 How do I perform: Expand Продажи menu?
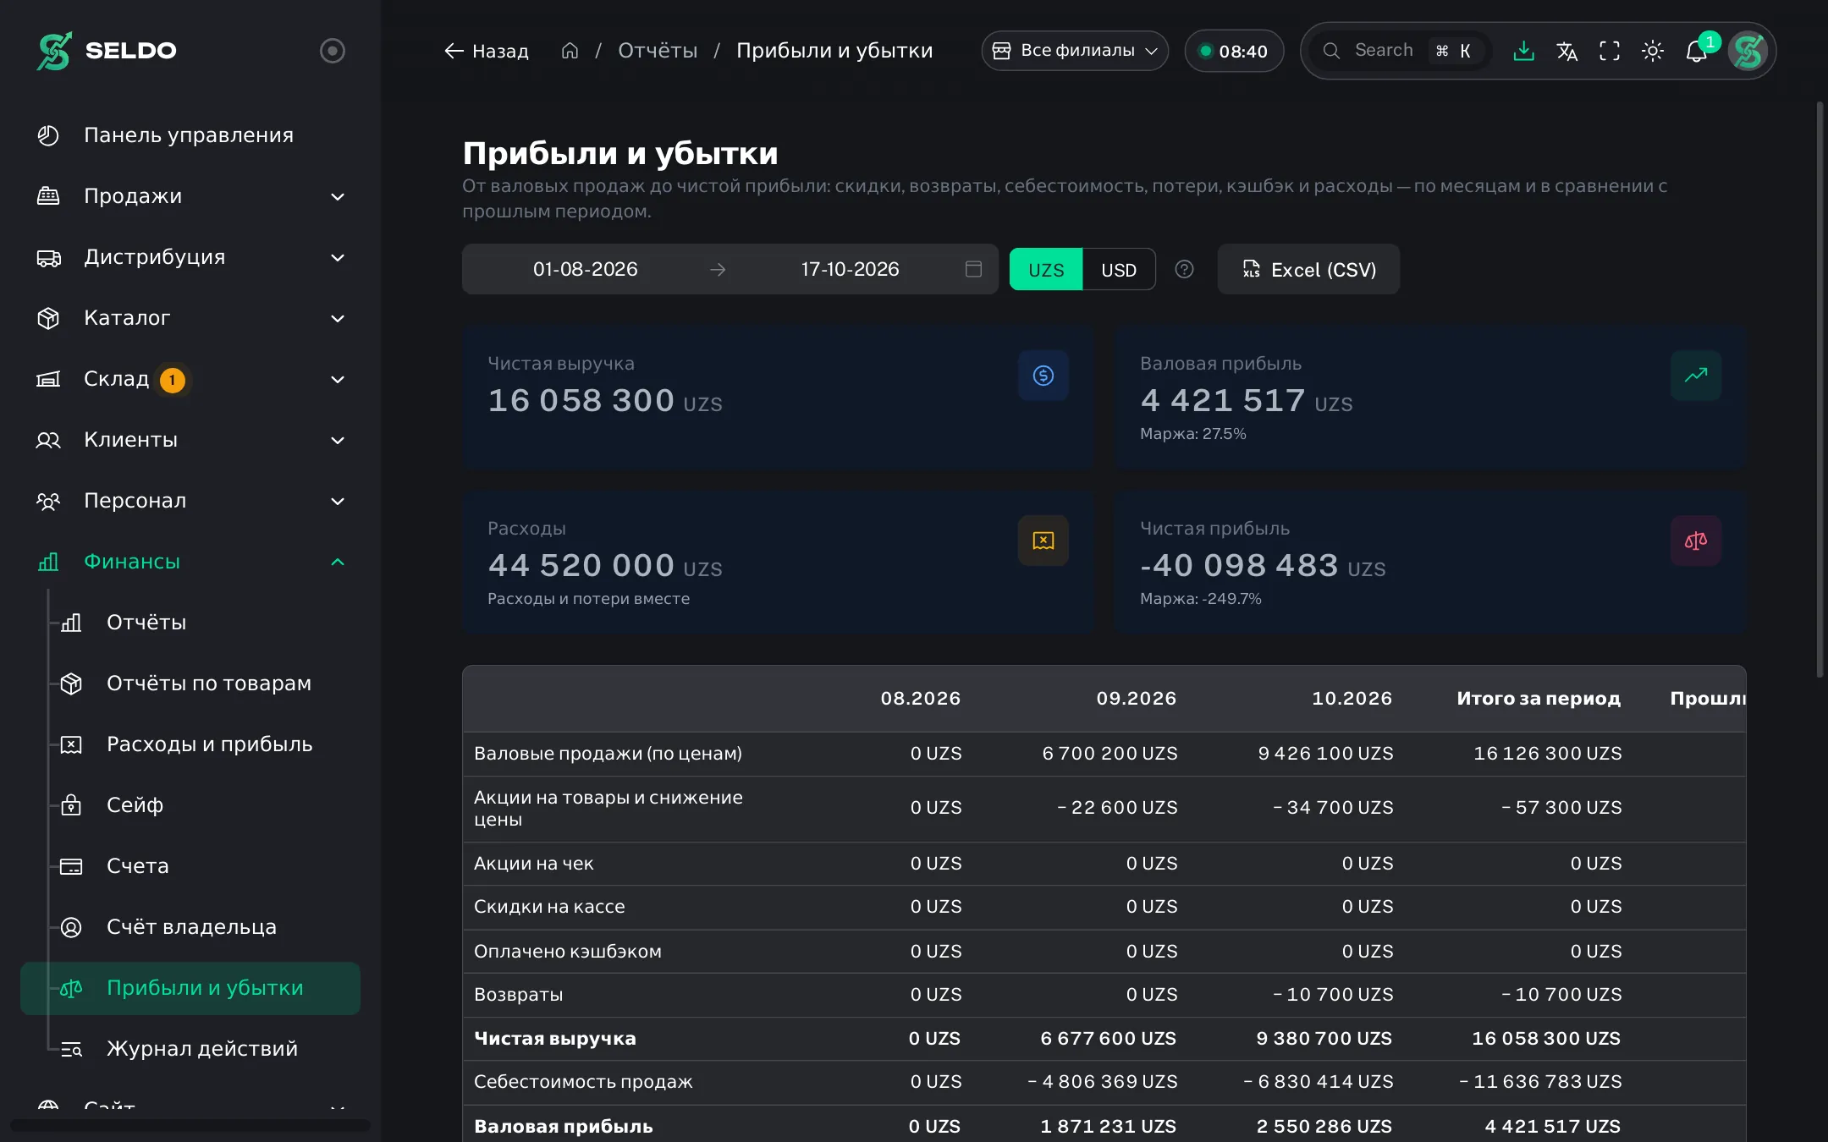(190, 196)
